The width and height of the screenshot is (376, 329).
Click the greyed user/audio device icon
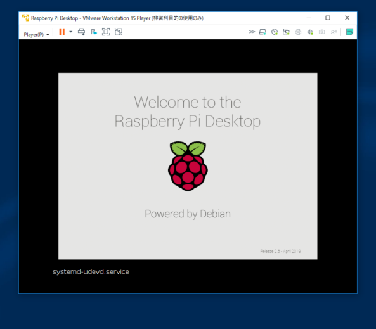click(x=334, y=32)
